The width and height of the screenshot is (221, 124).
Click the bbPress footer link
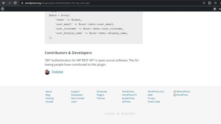pos(126,102)
